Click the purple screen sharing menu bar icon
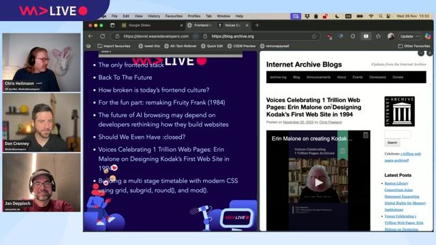436x245 pixels. pyautogui.click(x=296, y=16)
